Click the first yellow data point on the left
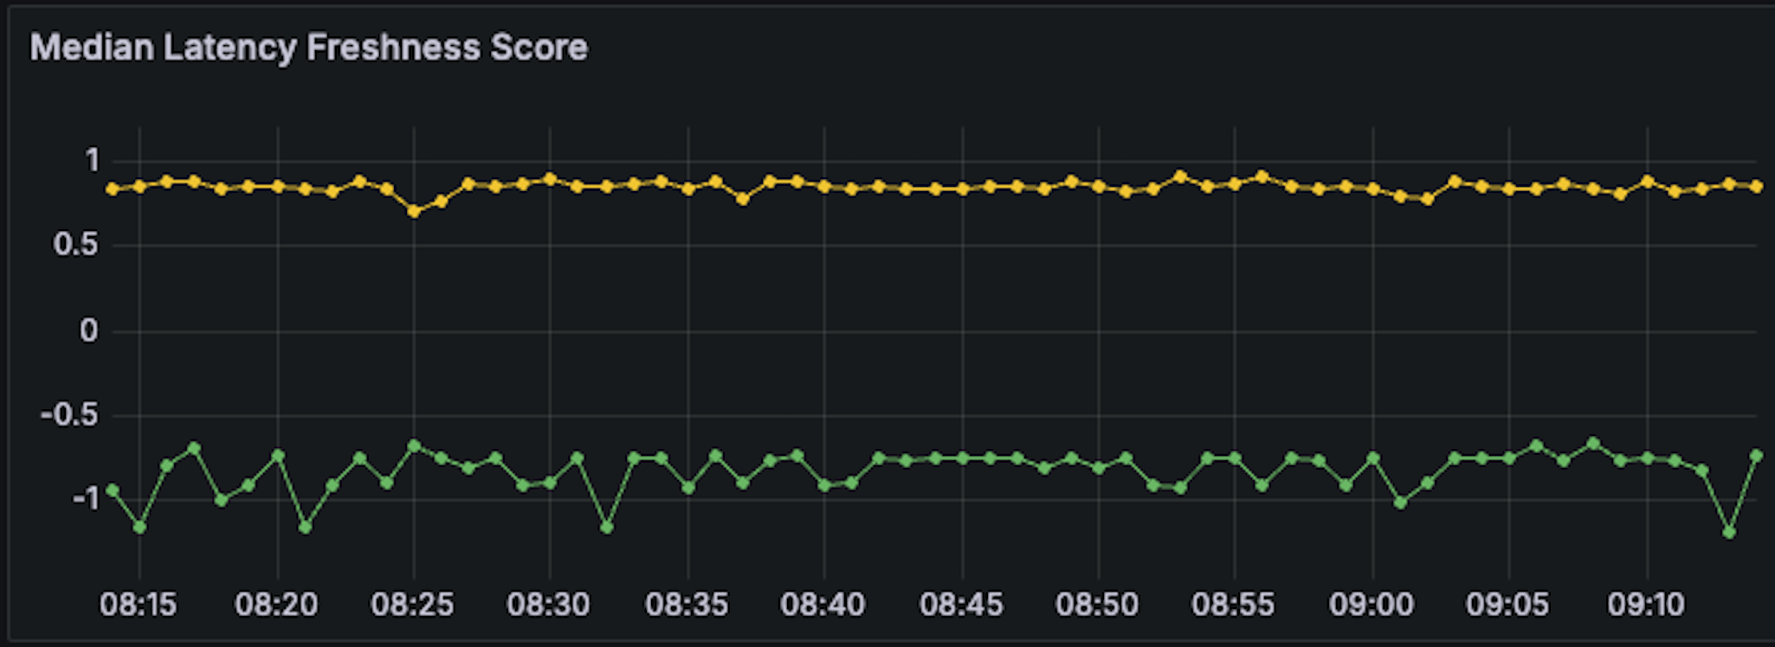 (x=112, y=189)
